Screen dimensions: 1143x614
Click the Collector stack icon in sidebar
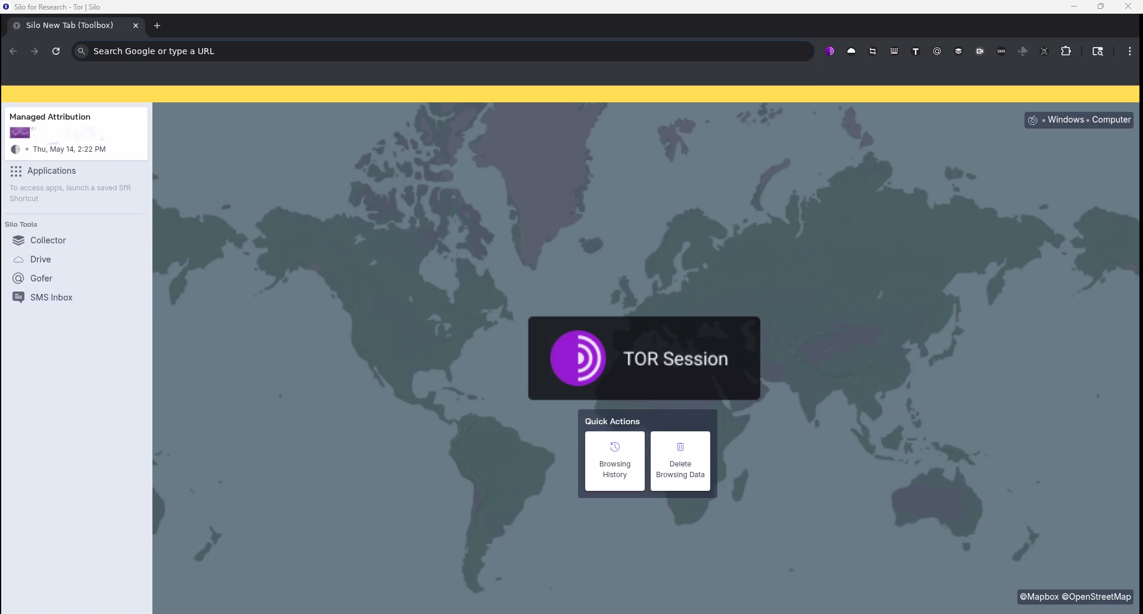pyautogui.click(x=18, y=240)
